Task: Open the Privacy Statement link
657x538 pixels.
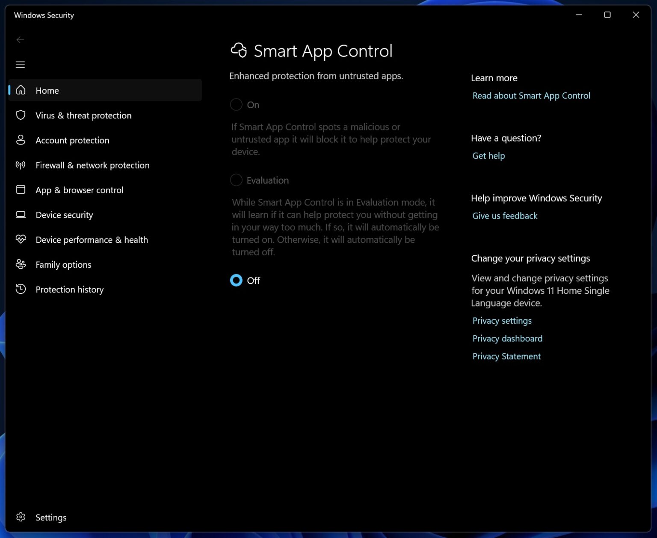Action: (506, 356)
